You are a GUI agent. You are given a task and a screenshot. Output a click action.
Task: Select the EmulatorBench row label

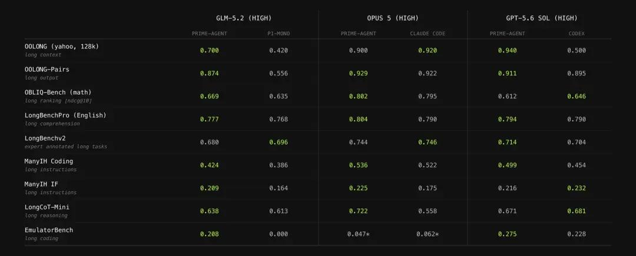click(49, 230)
